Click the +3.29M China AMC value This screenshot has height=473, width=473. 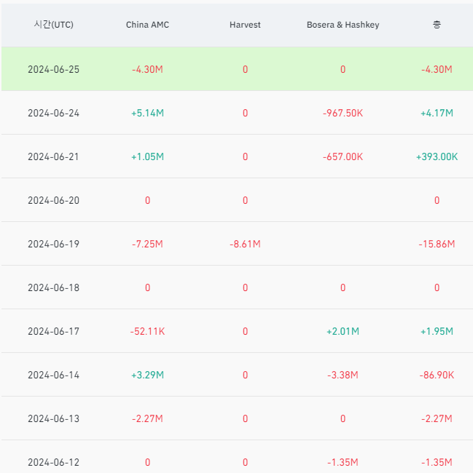(x=147, y=375)
